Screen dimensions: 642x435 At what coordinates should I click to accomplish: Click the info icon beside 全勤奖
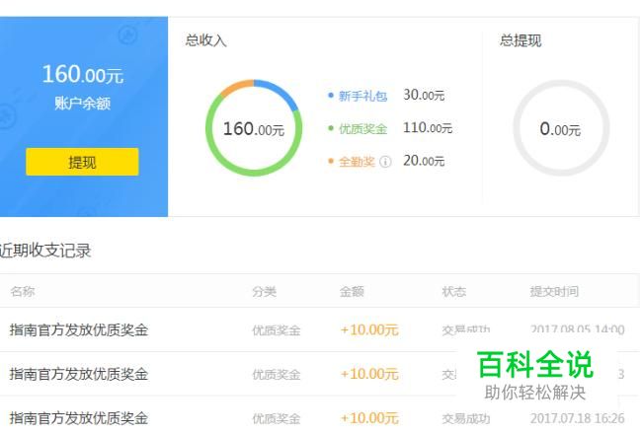coord(386,162)
